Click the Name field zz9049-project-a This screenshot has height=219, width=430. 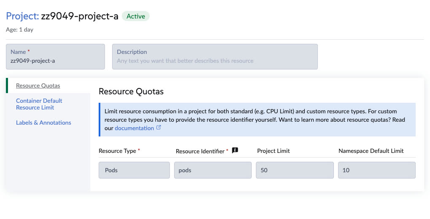pos(55,57)
